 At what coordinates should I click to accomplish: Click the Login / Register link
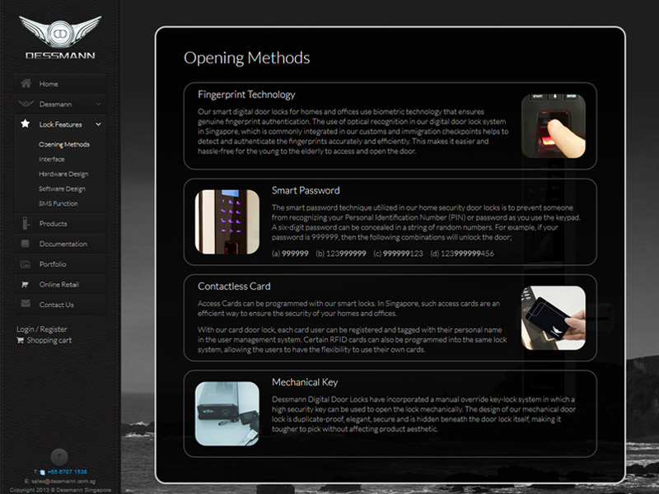(x=42, y=329)
